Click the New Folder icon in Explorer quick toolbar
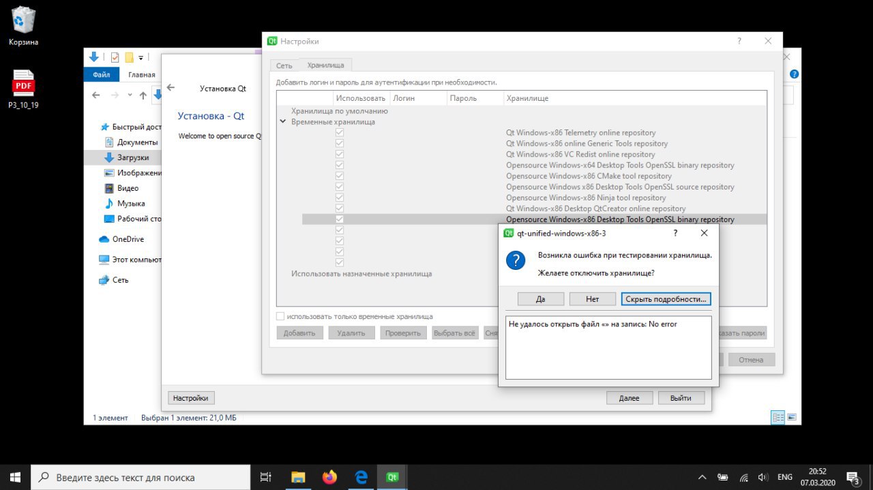The width and height of the screenshot is (873, 490). [129, 57]
